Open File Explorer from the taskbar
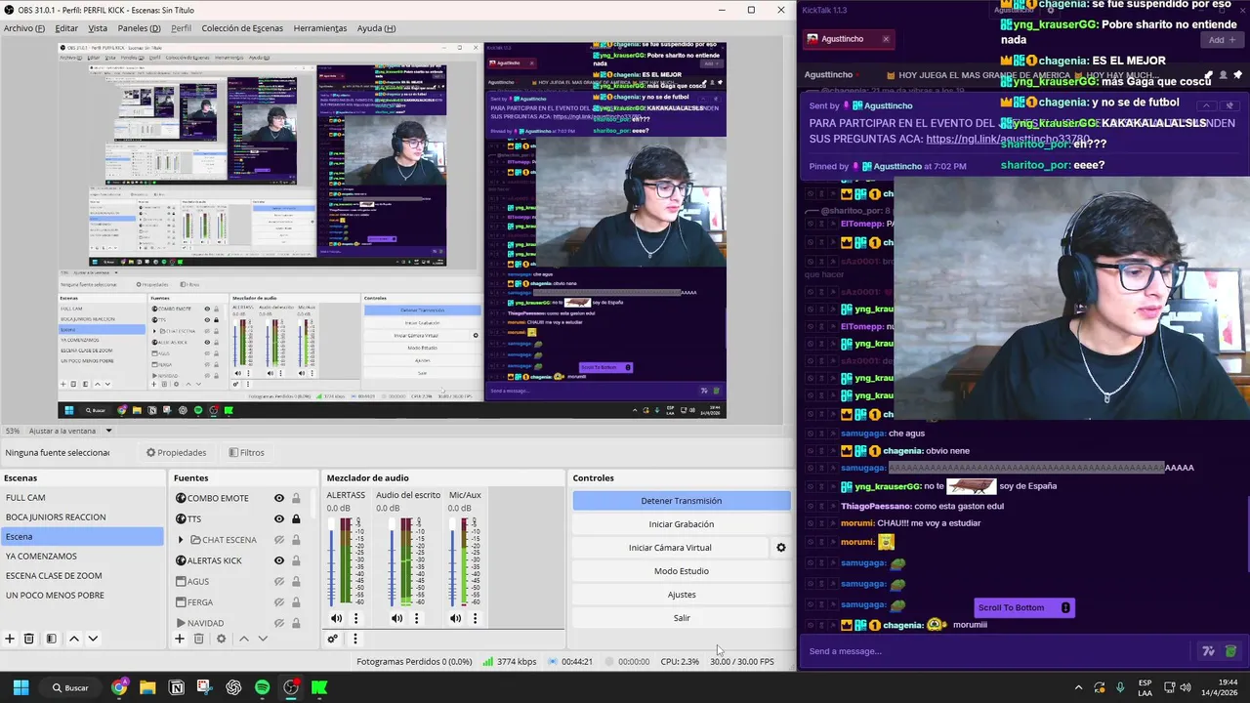This screenshot has width=1250, height=703. (x=147, y=687)
